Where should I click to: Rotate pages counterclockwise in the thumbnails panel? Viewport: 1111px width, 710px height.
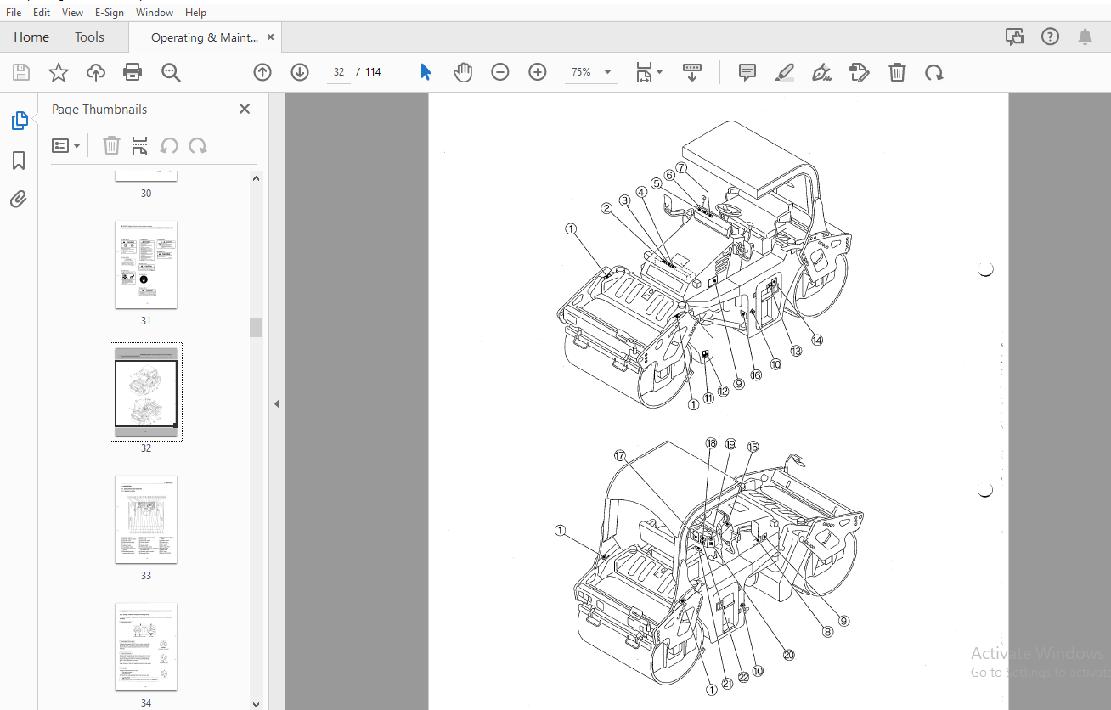pyautogui.click(x=169, y=146)
